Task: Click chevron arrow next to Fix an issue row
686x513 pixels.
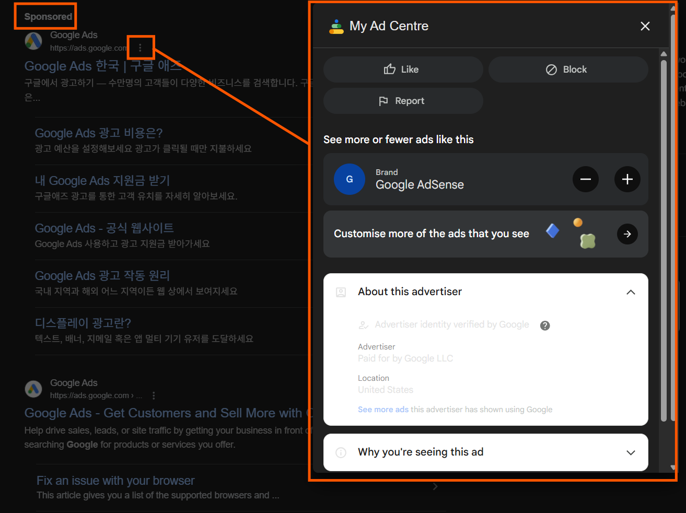Action: coord(435,486)
